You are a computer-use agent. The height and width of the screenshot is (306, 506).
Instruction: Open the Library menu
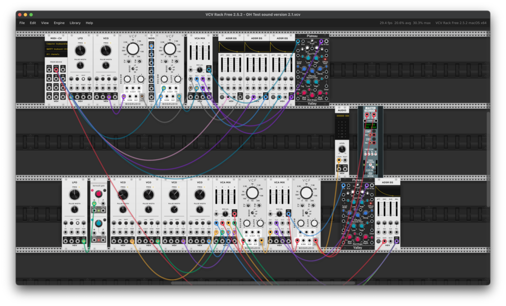click(75, 23)
